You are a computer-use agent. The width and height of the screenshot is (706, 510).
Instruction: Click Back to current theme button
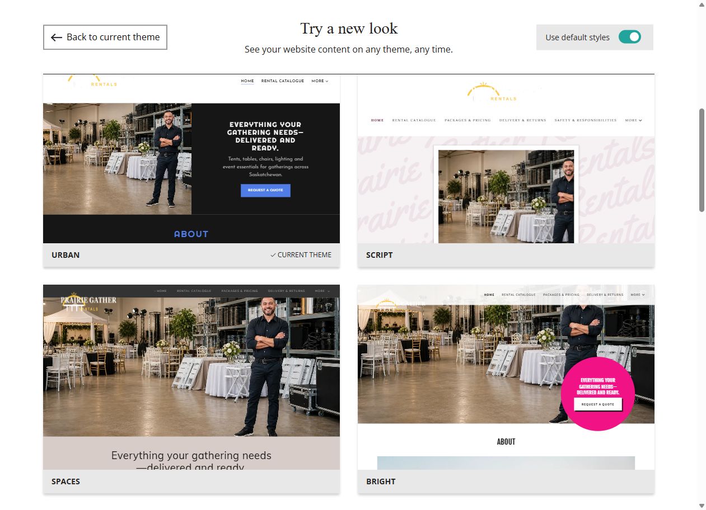pyautogui.click(x=105, y=37)
